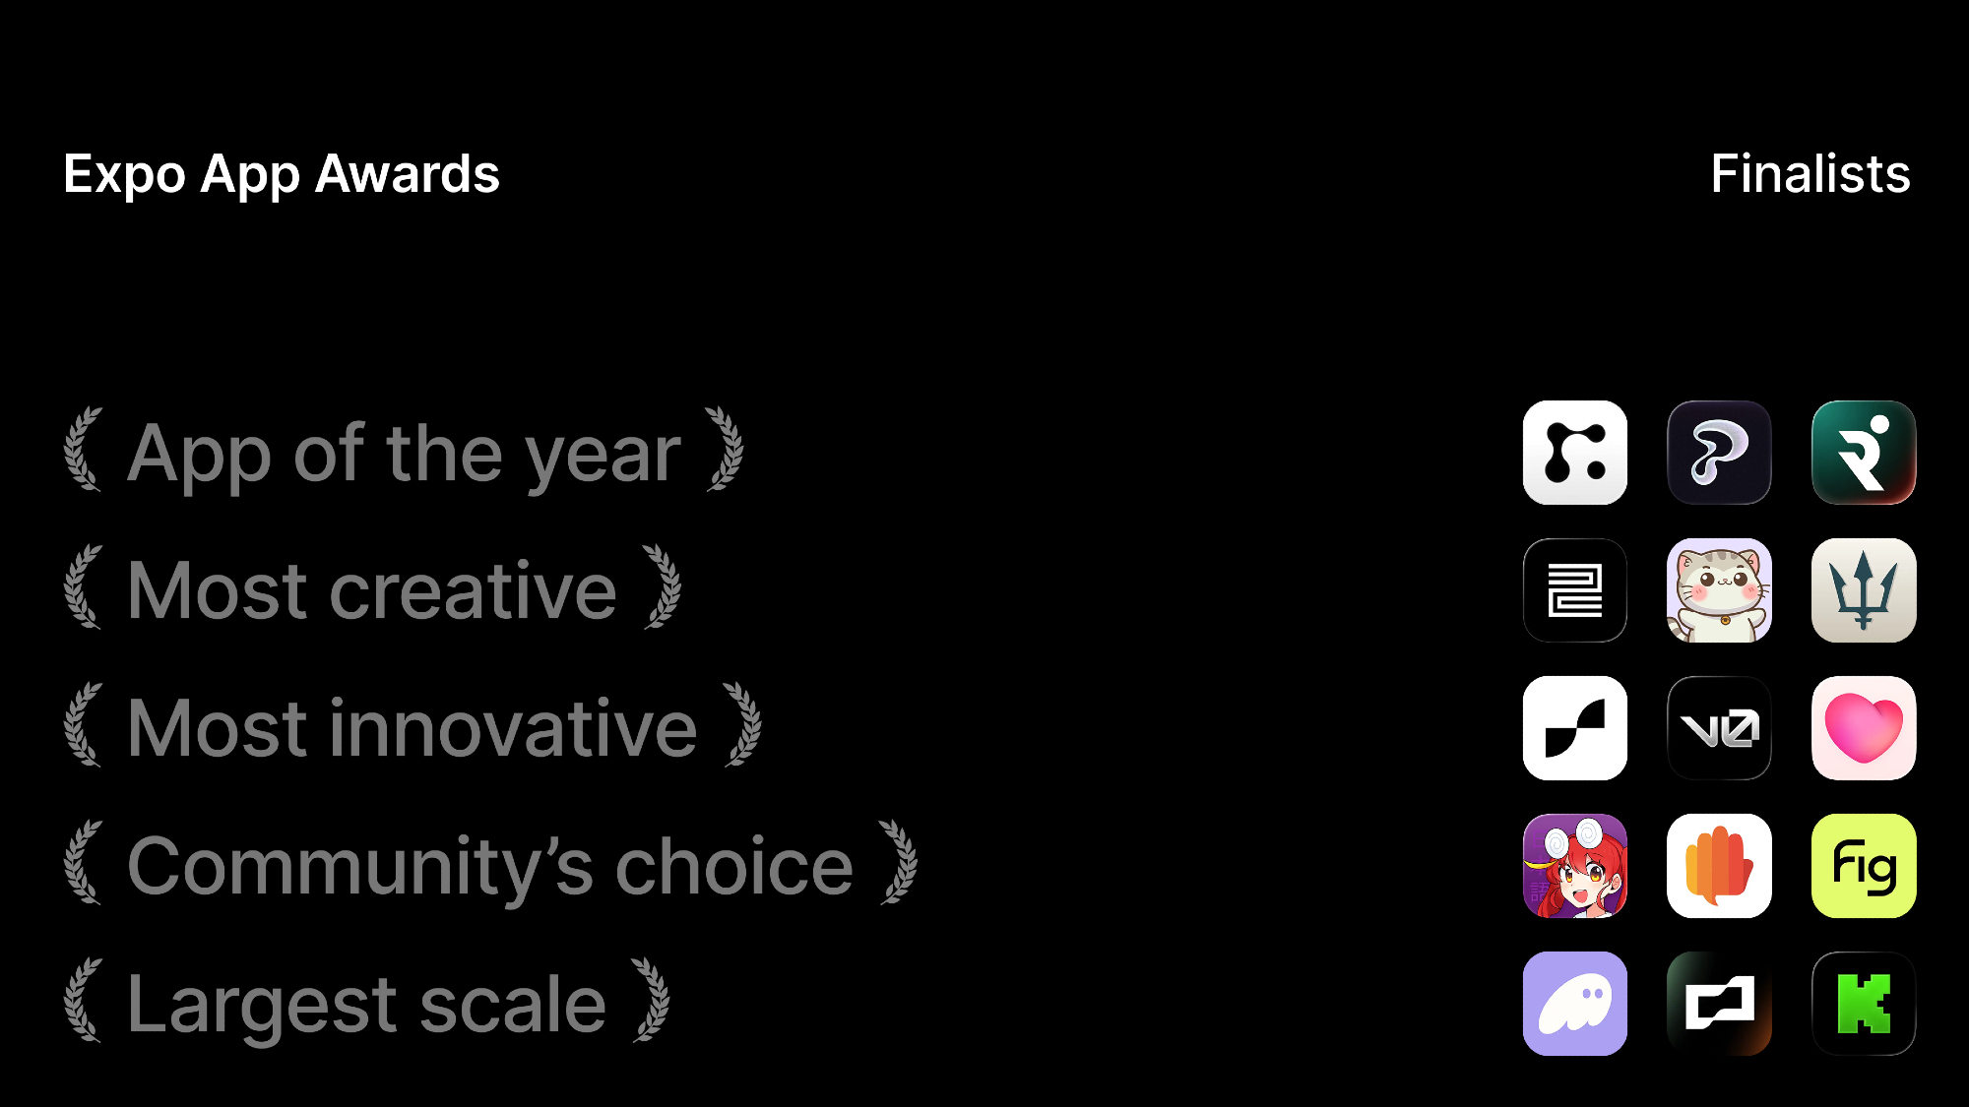Open the orange hand app icon
The width and height of the screenshot is (1969, 1107).
1719,866
